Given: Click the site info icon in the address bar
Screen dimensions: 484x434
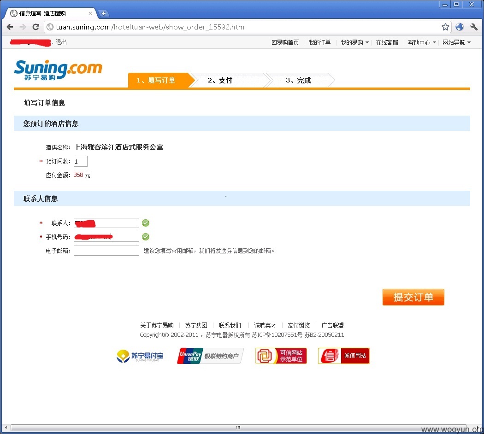Looking at the screenshot, I should (x=50, y=27).
